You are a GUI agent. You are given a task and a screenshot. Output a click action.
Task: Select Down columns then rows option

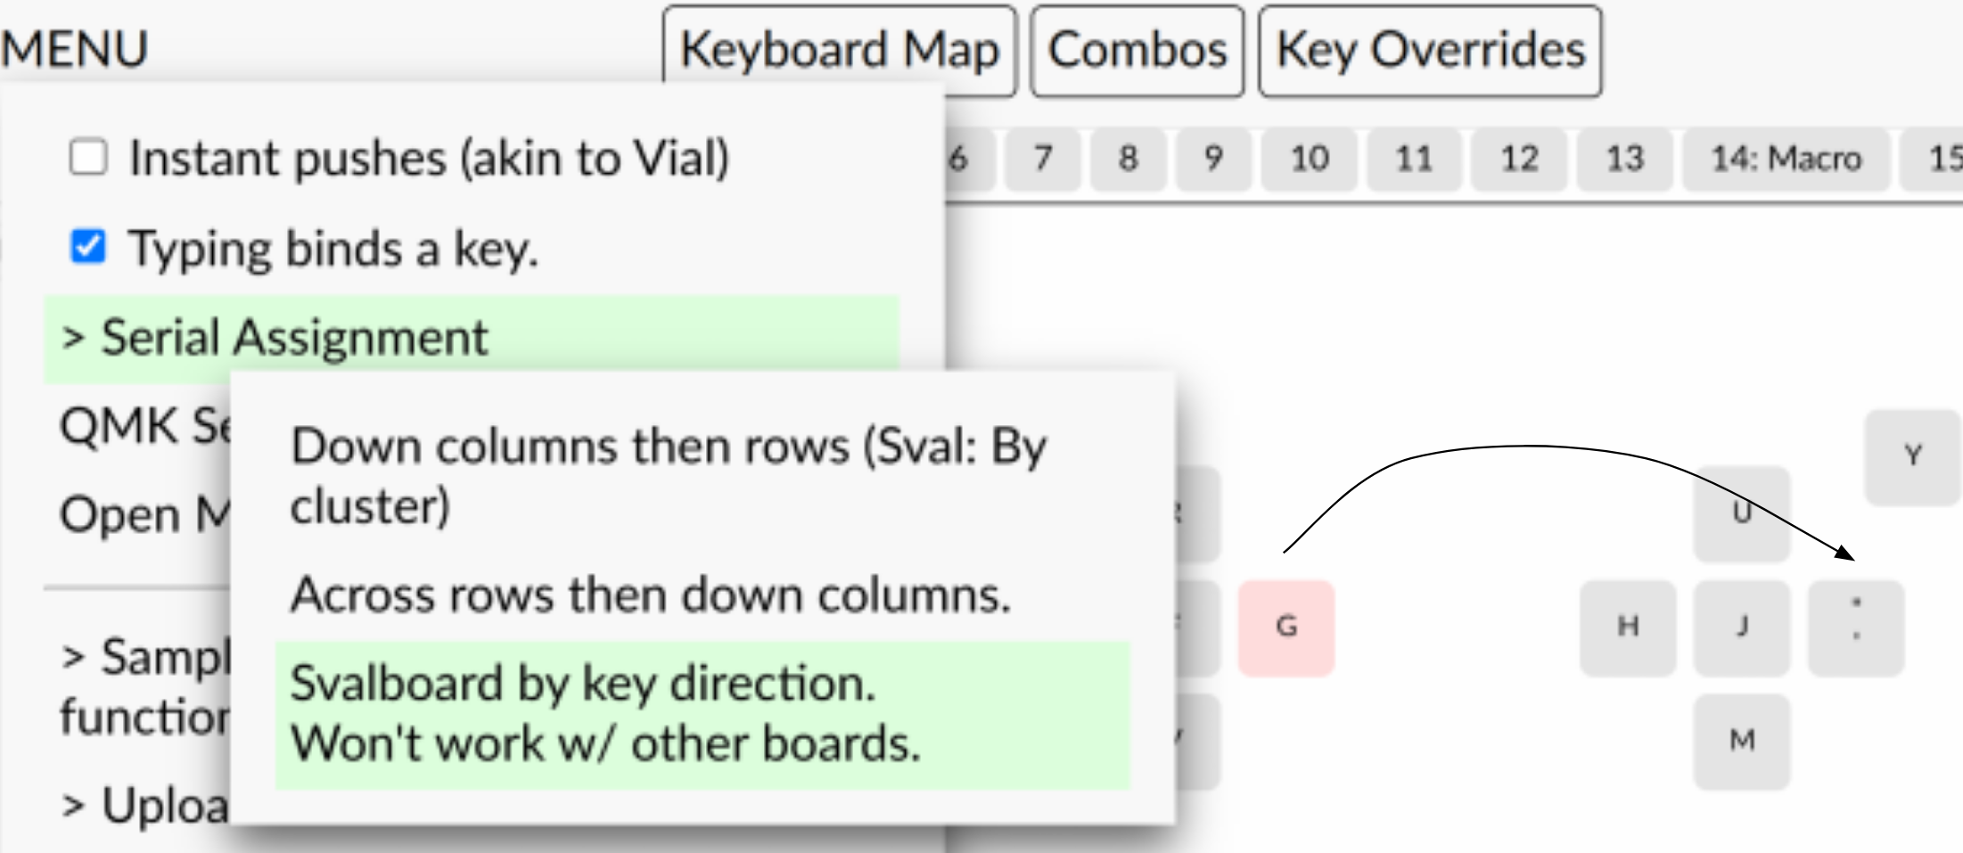[x=702, y=476]
